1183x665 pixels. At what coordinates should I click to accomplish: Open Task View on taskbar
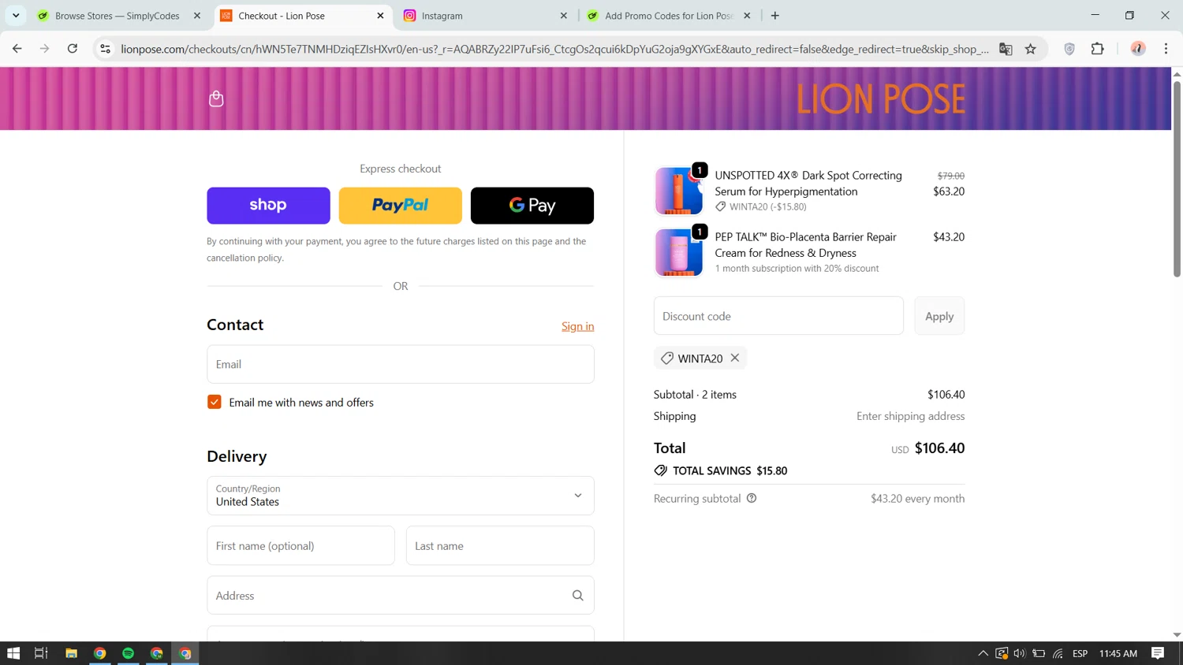[x=41, y=653]
